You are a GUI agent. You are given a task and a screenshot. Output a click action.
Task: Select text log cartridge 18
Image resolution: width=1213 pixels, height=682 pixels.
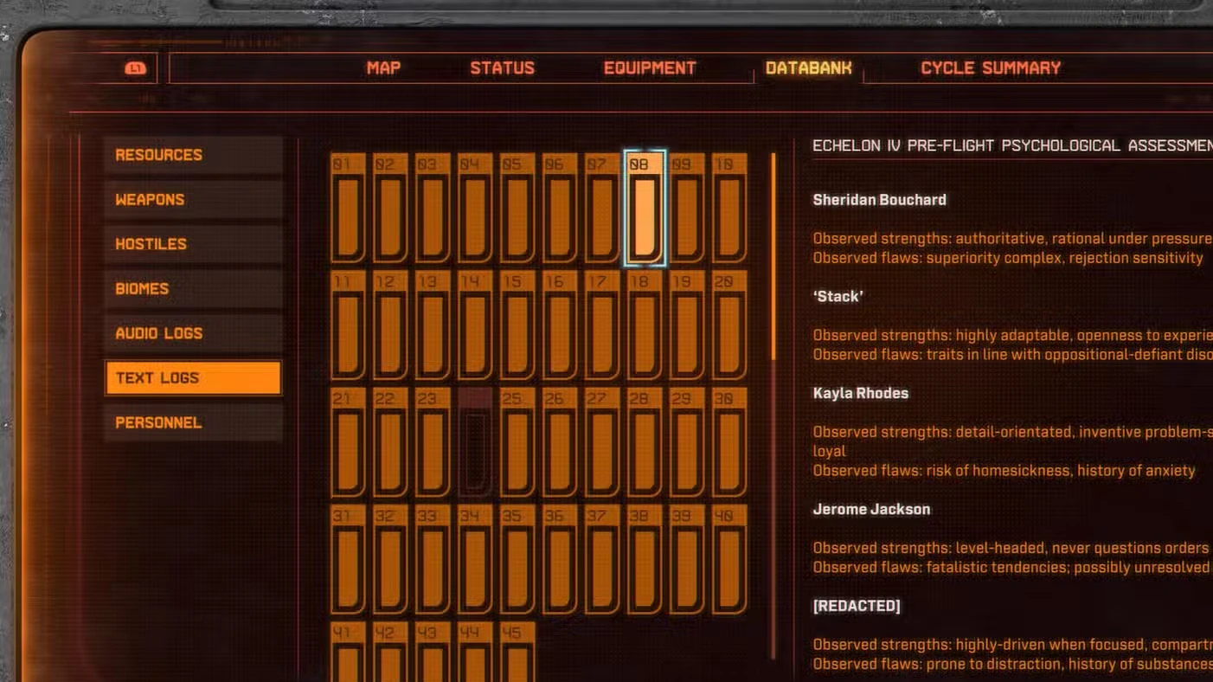click(645, 325)
